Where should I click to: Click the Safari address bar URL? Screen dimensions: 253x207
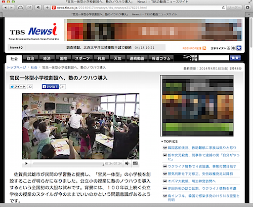pos(102,8)
